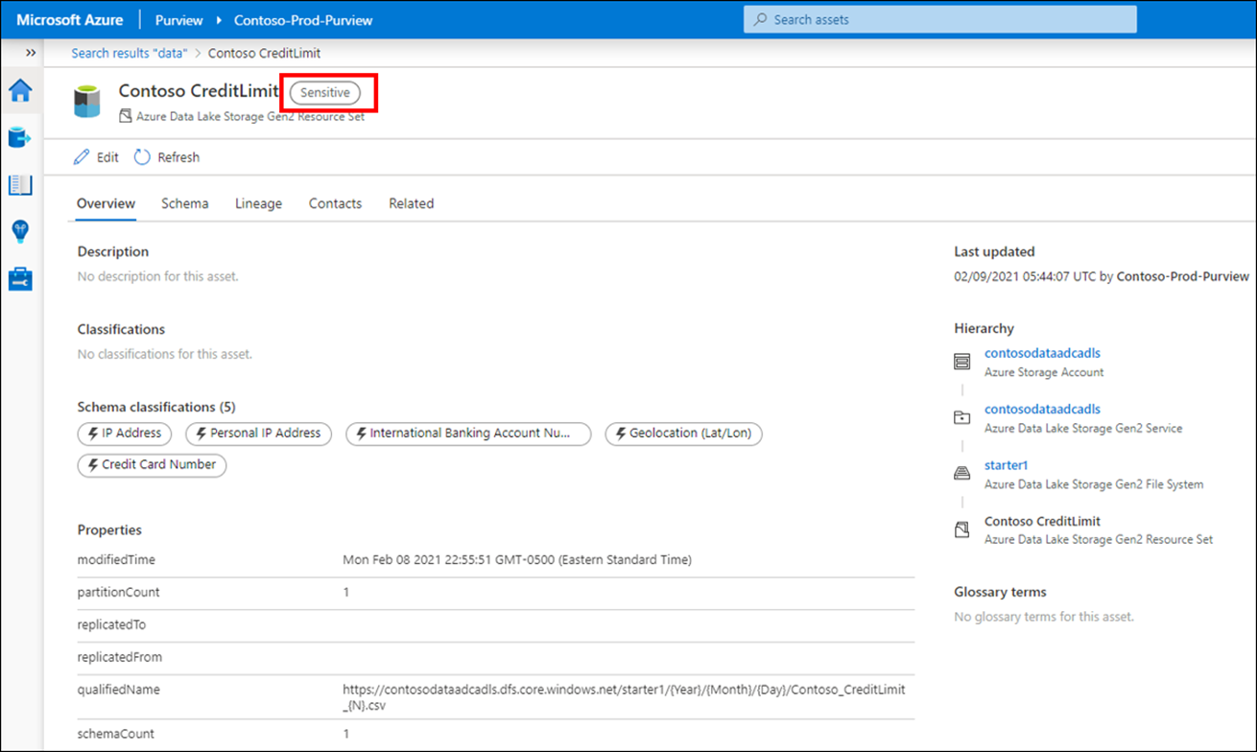Open the starter1 file system link
This screenshot has height=752, width=1257.
[1006, 464]
